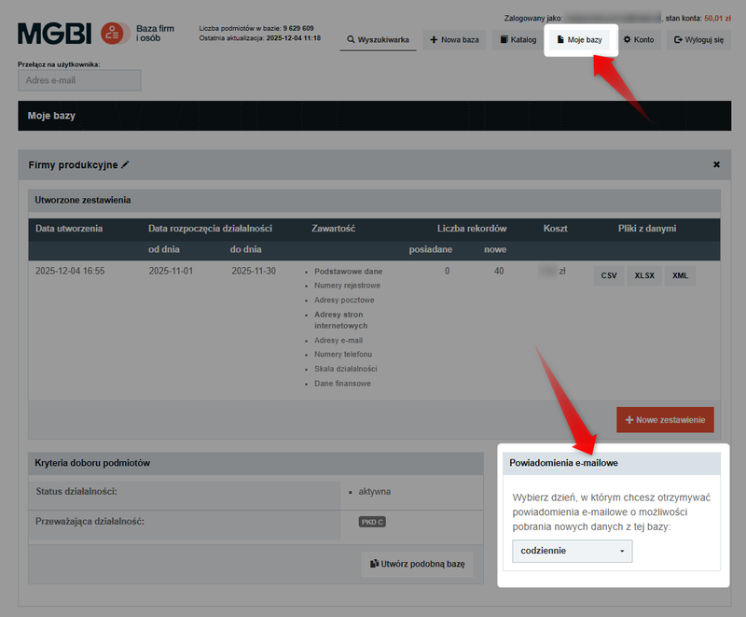Go to Moje bazy
The height and width of the screenshot is (617, 746).
pos(579,40)
